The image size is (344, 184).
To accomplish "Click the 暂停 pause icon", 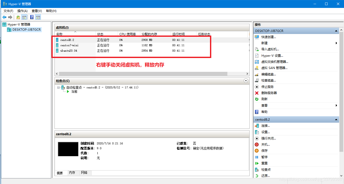I will [x=257, y=157].
